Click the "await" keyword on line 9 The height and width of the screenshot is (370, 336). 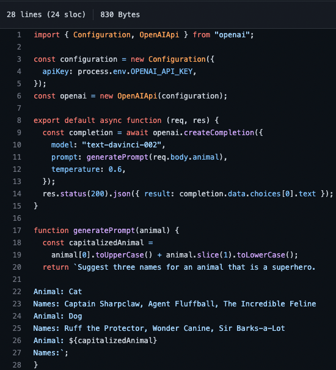[137, 133]
